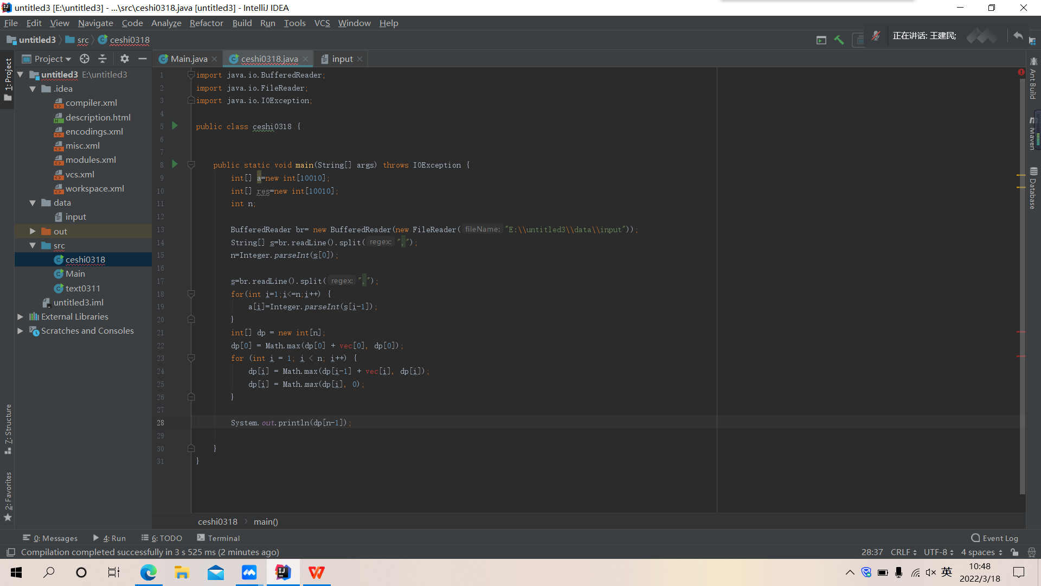Expand External Libraries node
Screen dimensions: 1041x586
(20, 316)
